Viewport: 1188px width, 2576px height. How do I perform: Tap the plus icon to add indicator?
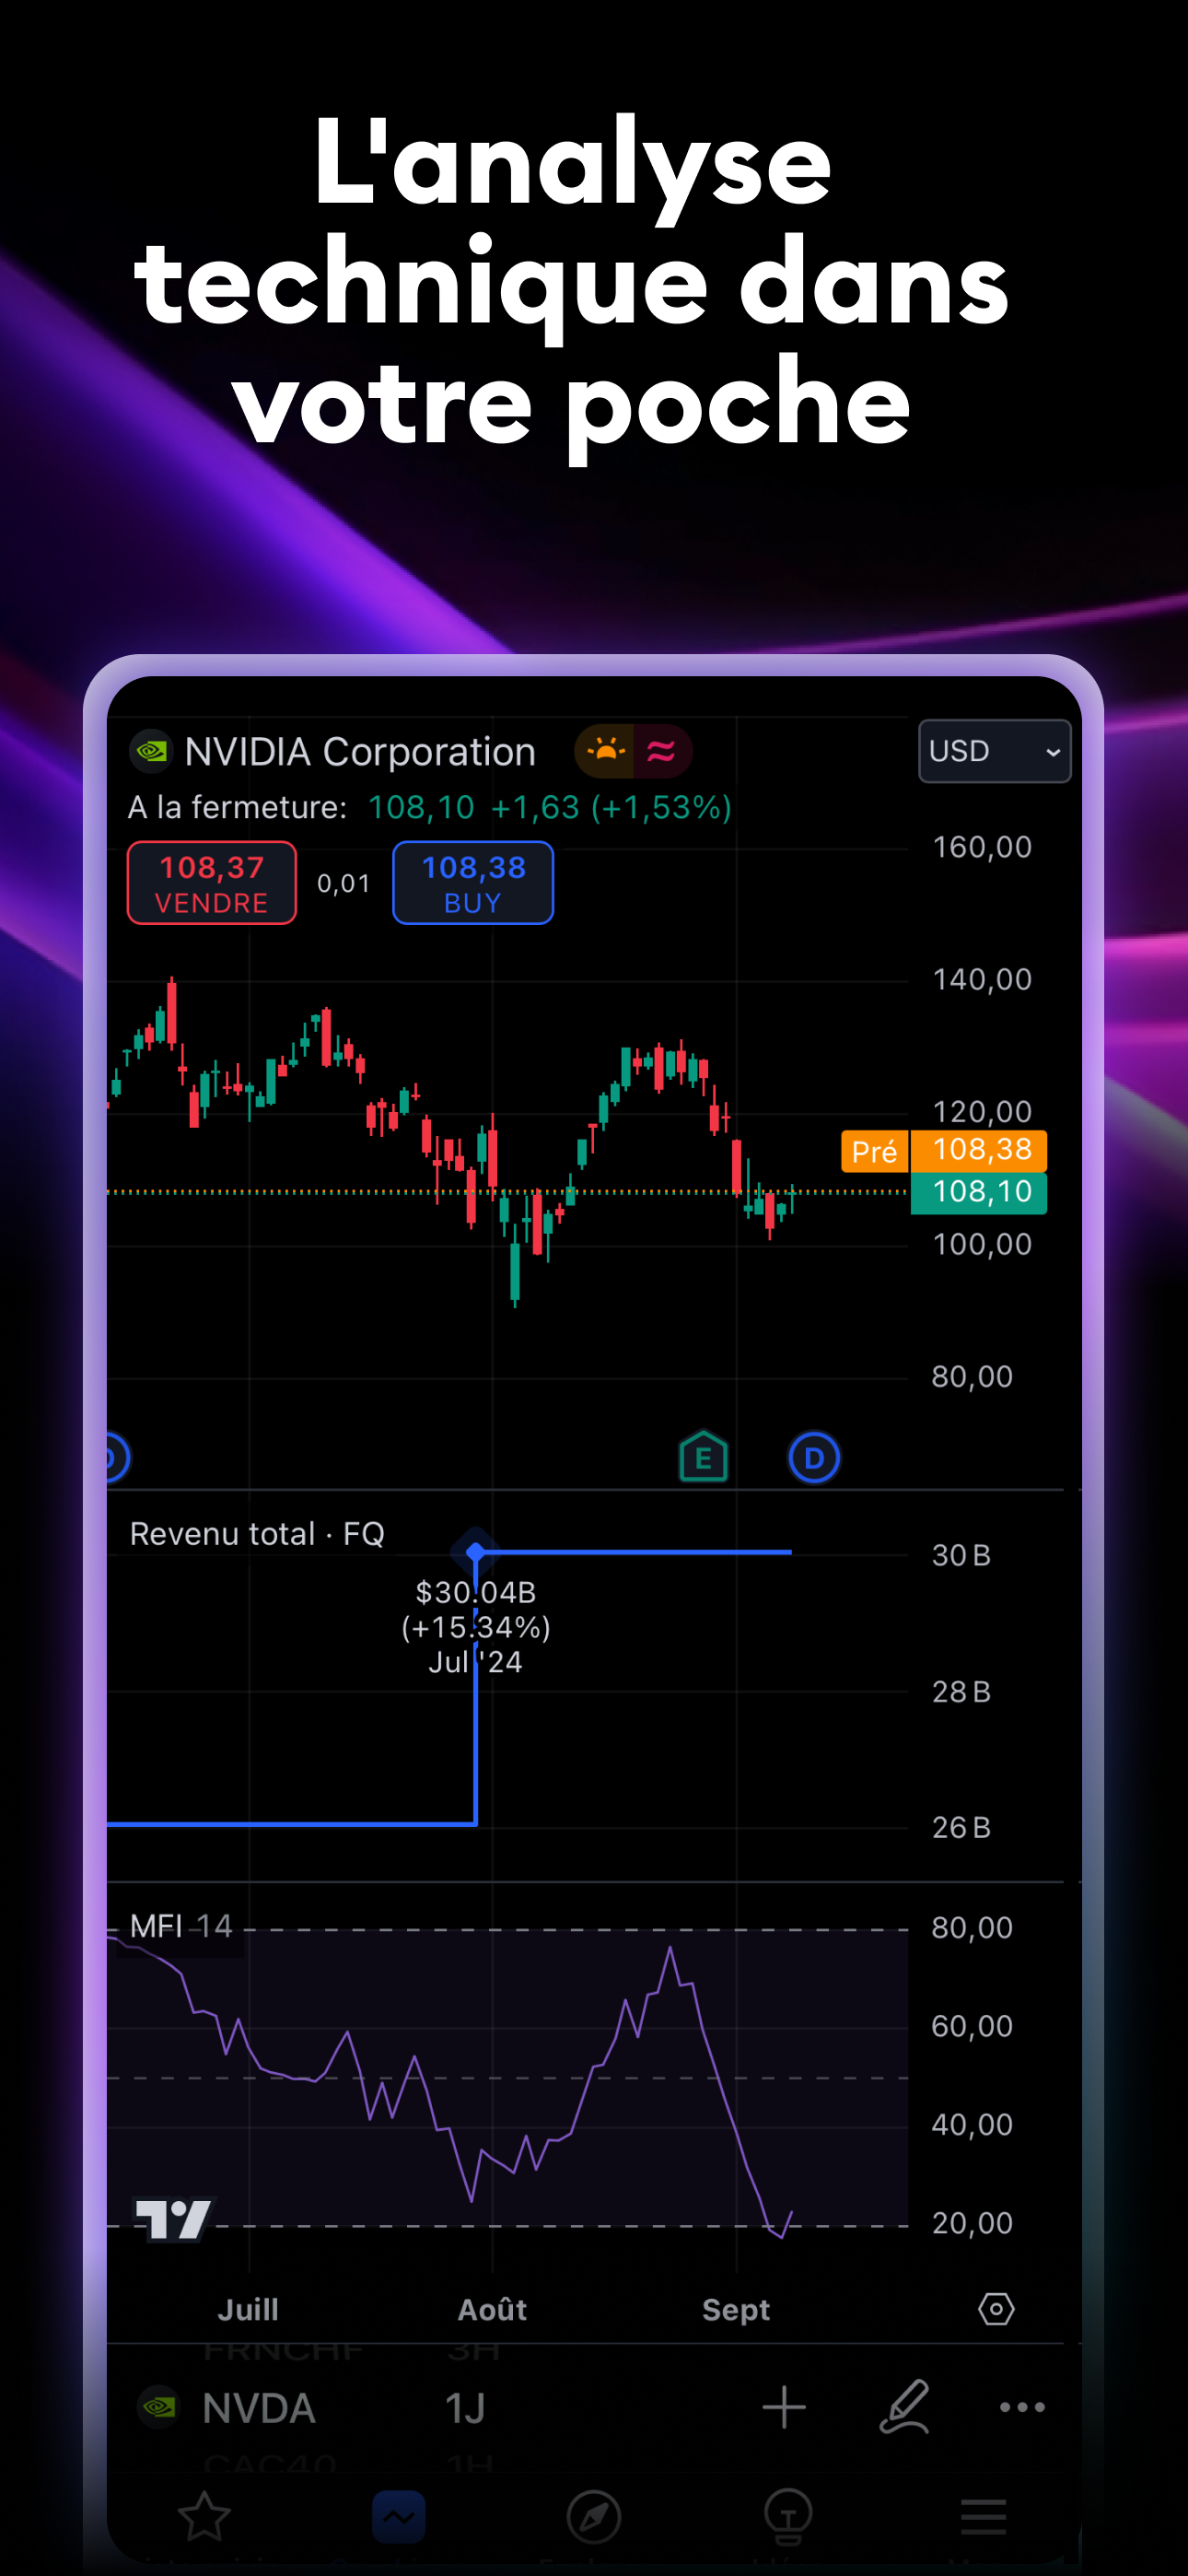tap(784, 2407)
